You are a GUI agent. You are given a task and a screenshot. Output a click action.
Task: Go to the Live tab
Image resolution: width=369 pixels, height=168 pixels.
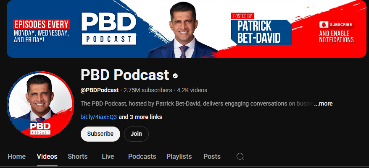tap(108, 157)
